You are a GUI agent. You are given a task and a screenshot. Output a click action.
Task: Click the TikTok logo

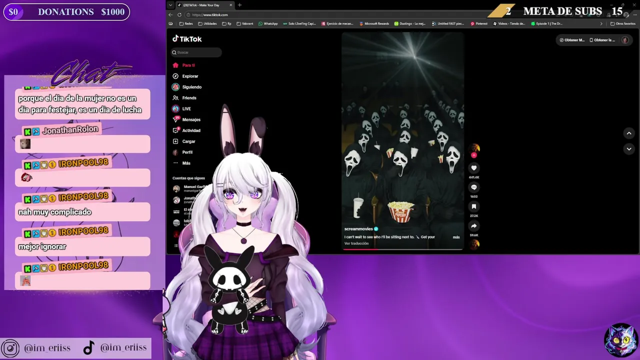(187, 39)
